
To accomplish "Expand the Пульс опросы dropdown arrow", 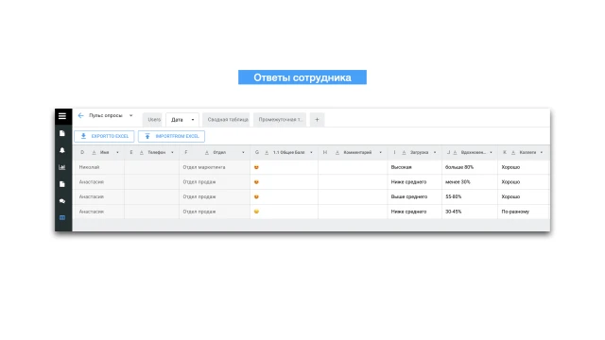I will tap(130, 115).
